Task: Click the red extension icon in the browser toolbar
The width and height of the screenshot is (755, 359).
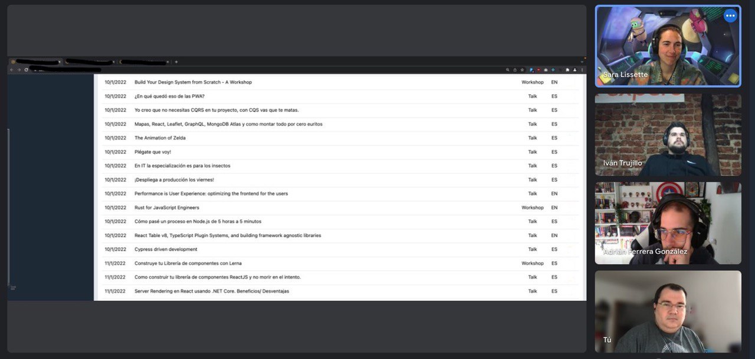Action: [x=539, y=69]
